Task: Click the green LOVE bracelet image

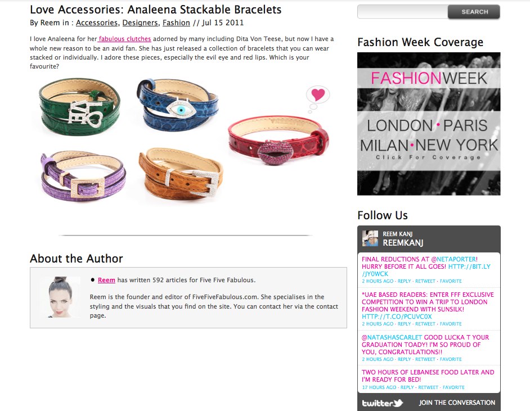Action: tap(79, 106)
